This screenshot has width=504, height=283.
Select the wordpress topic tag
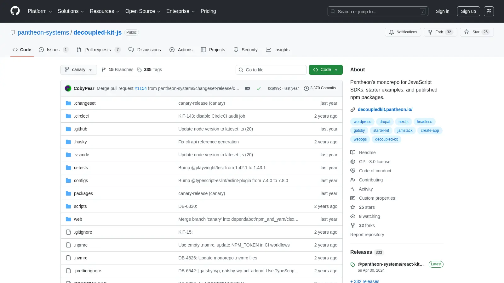coord(362,122)
